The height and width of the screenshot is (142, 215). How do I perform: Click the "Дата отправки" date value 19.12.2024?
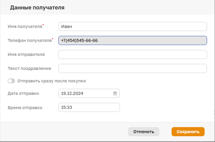[x=72, y=93]
